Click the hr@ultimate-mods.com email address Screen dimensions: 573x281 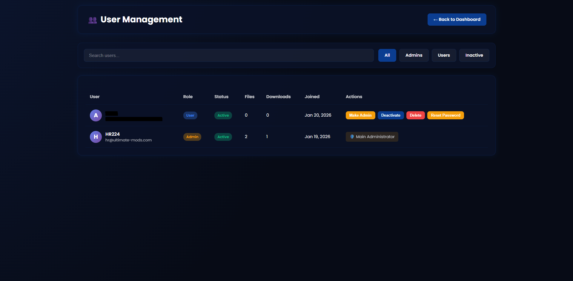pyautogui.click(x=128, y=140)
